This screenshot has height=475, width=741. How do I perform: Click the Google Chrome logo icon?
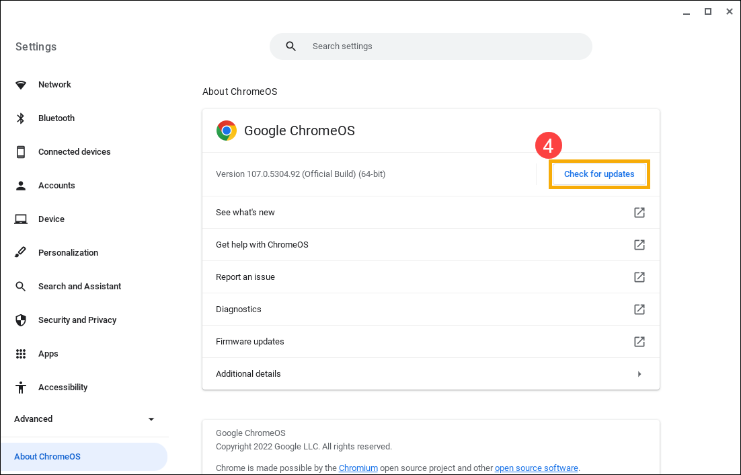(x=227, y=131)
